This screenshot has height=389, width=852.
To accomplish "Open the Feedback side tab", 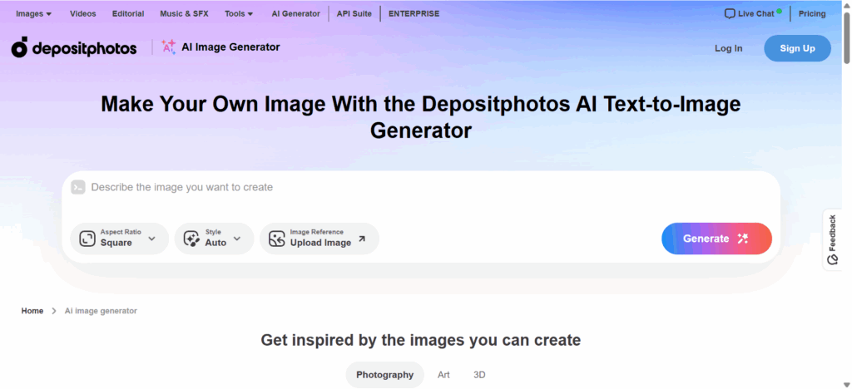I will coord(832,239).
